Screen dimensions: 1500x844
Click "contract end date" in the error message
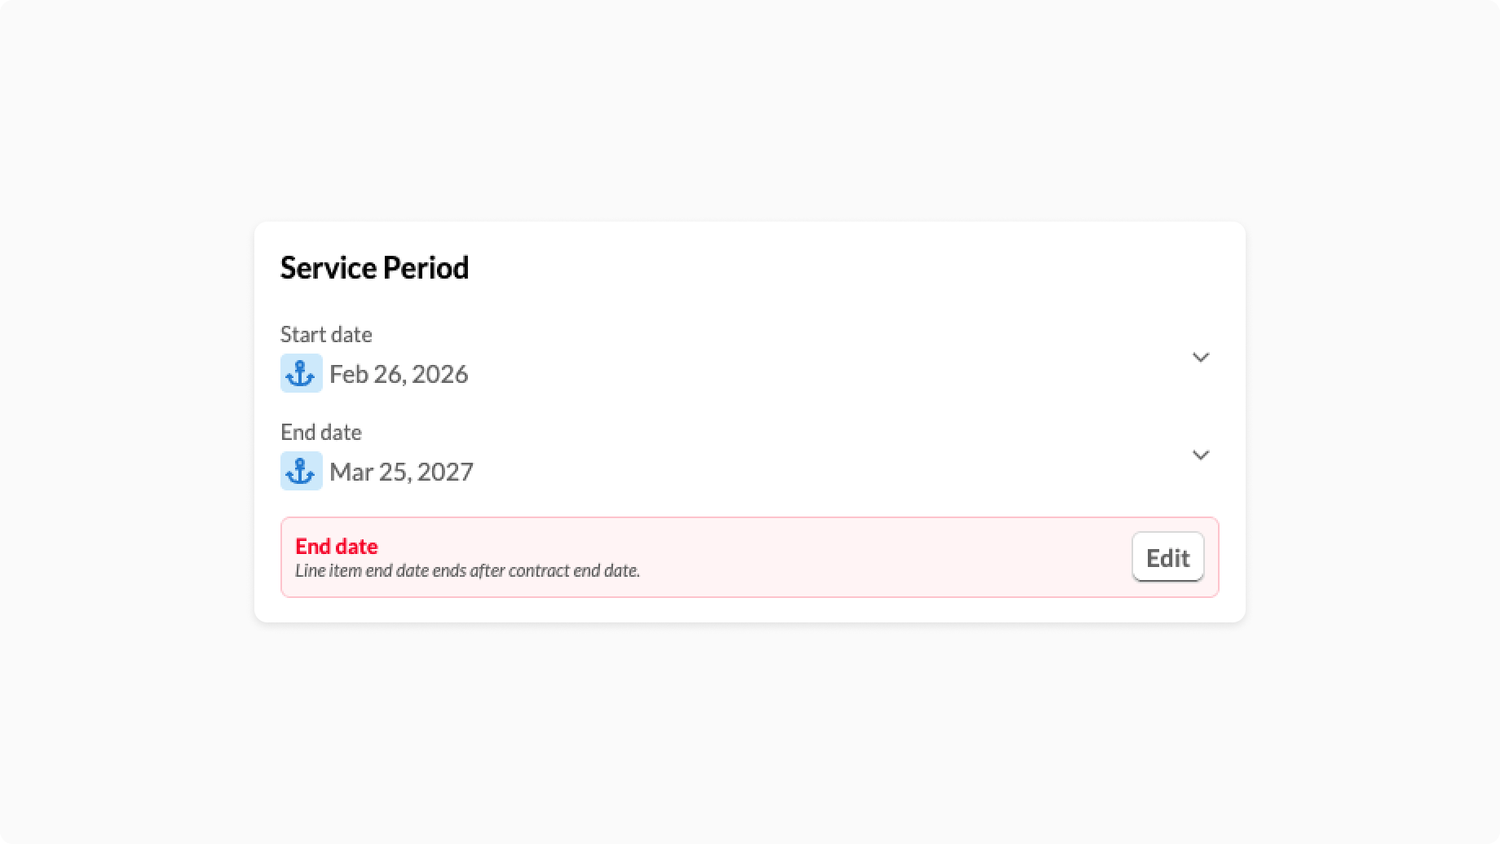point(574,570)
